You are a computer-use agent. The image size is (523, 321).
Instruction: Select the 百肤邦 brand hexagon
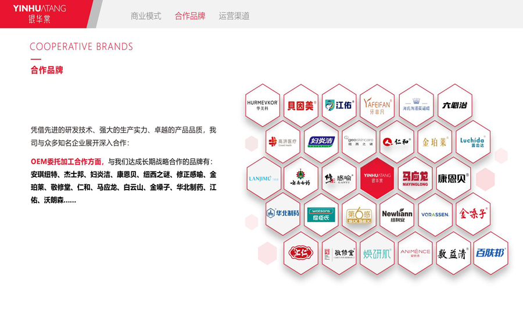490,254
